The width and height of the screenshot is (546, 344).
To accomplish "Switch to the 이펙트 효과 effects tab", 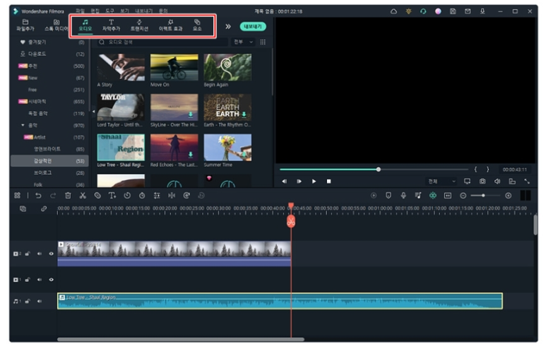I will pyautogui.click(x=170, y=25).
